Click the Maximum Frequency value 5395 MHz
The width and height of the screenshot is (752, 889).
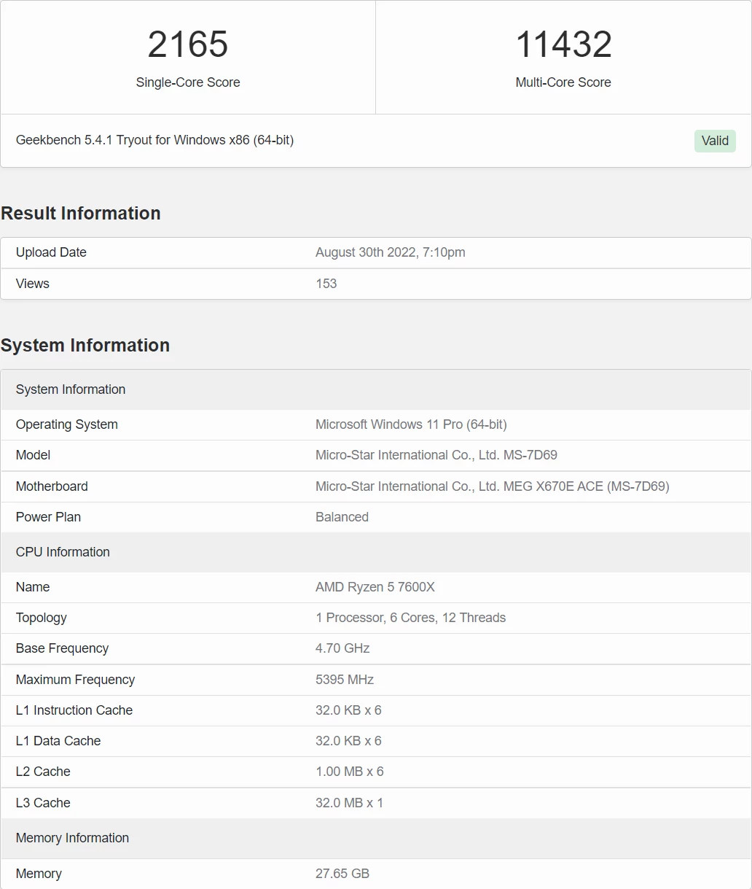point(345,680)
